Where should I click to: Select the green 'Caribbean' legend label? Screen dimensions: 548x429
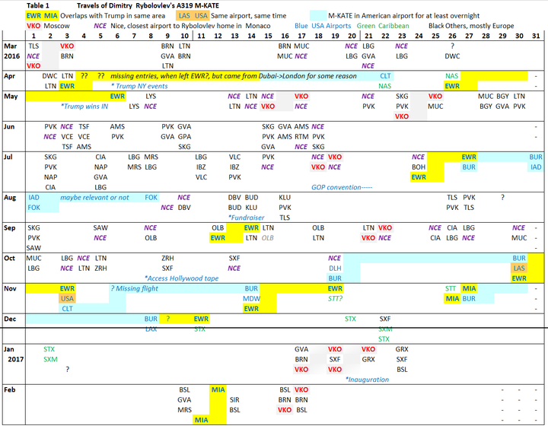pos(393,26)
